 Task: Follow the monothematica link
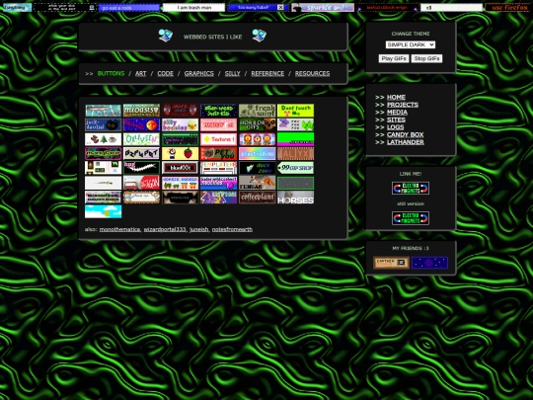click(x=119, y=229)
